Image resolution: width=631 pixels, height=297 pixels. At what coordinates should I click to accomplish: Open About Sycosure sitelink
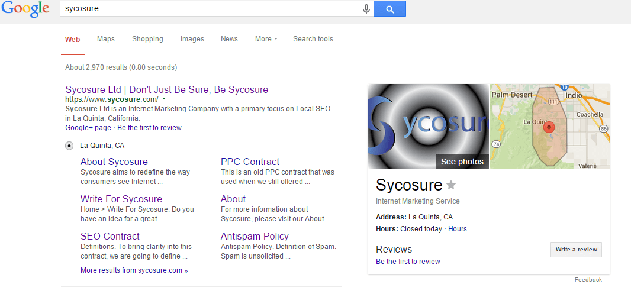tap(114, 162)
